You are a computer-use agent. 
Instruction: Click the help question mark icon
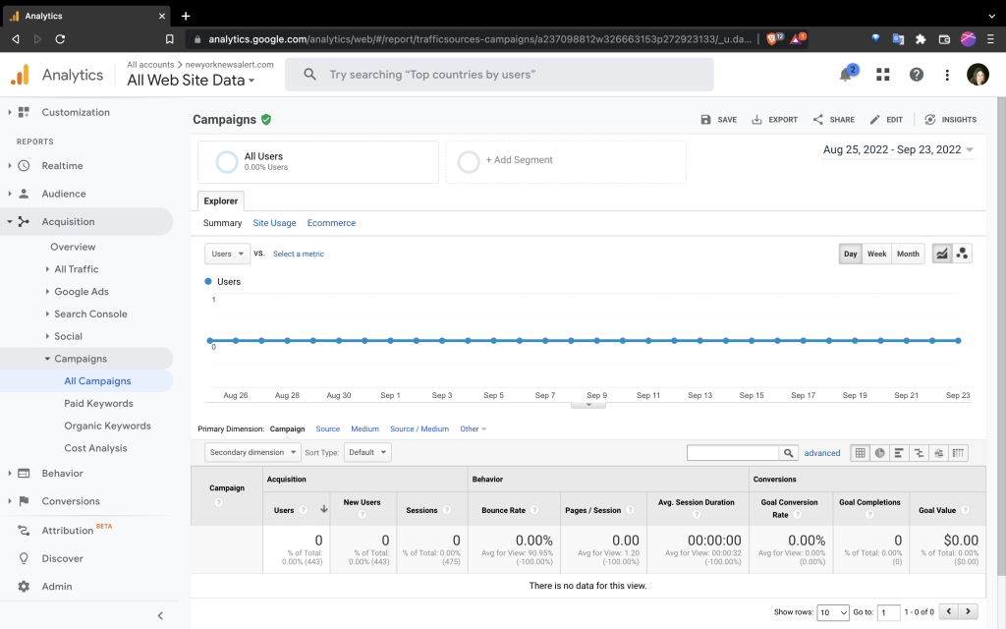click(x=916, y=75)
